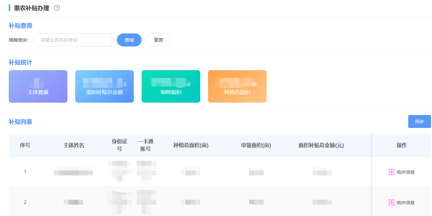Click the 地块信息 icon in row 1
The height and width of the screenshot is (216, 432).
(x=391, y=172)
